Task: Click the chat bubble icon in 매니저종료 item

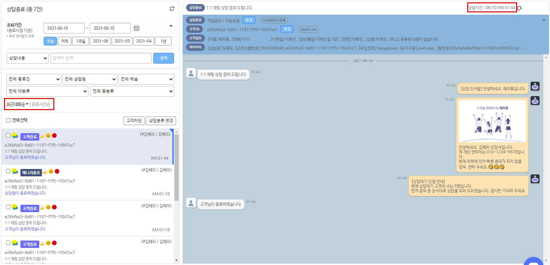Action: (x=15, y=171)
